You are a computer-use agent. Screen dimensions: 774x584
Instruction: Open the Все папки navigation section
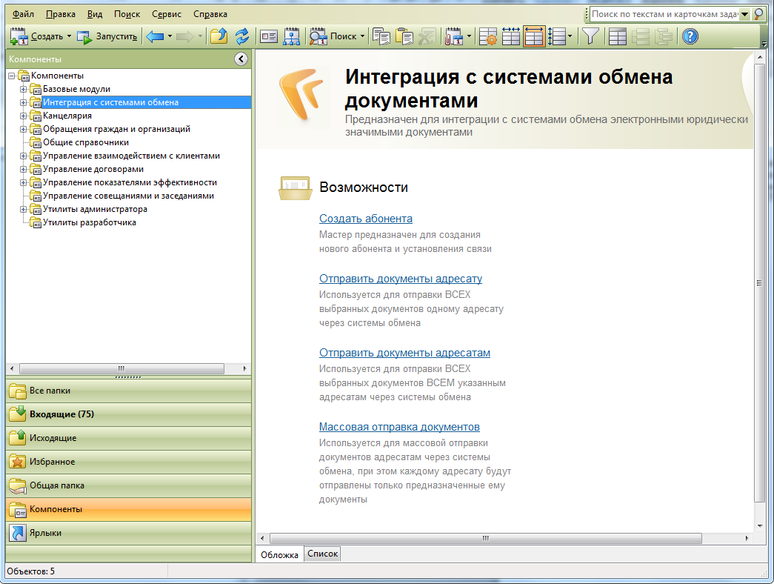pos(128,391)
